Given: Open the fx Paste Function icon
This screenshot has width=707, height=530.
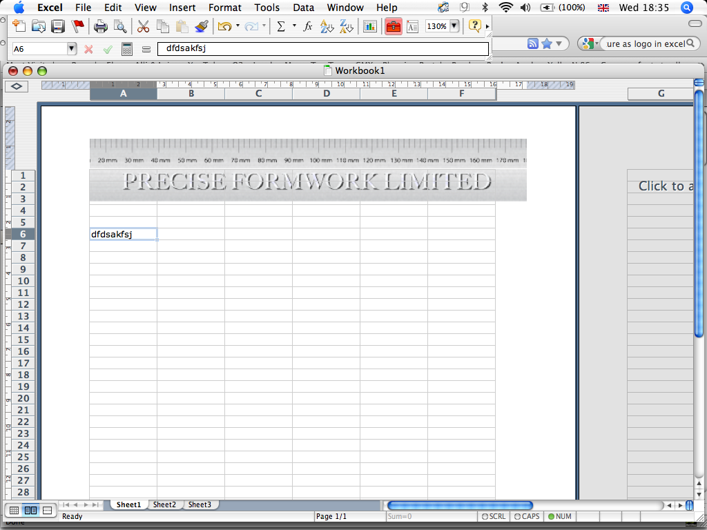Looking at the screenshot, I should (x=308, y=26).
